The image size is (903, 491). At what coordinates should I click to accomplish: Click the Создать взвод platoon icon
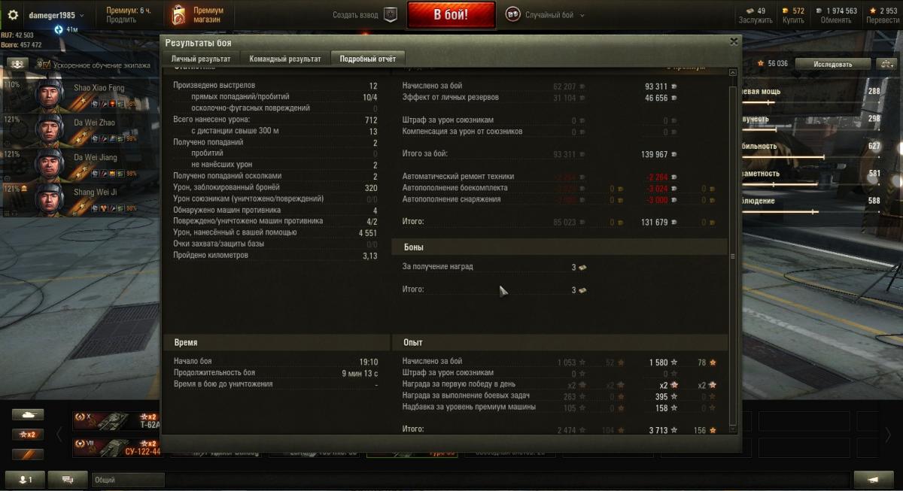click(390, 14)
